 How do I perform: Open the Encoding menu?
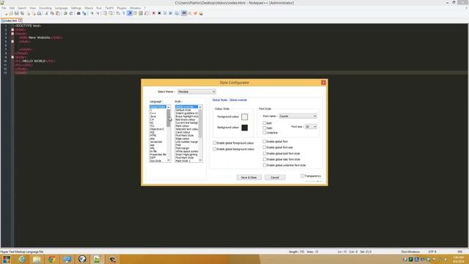click(x=45, y=8)
